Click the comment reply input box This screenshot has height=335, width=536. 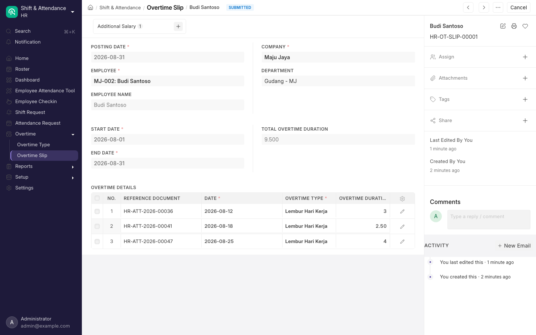point(489,220)
